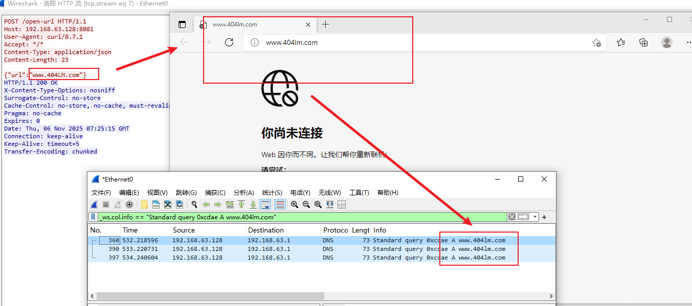Toggle packet list colorization
Screen dimensions: 692x306
pos(280,205)
